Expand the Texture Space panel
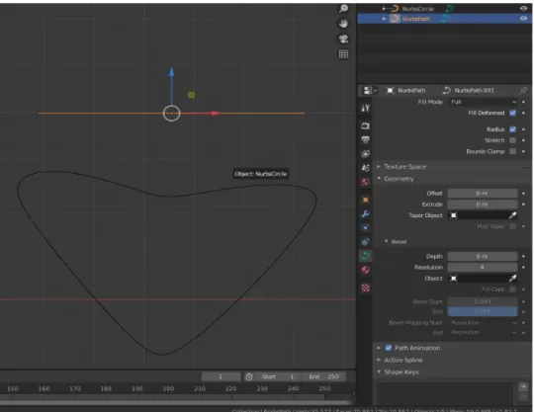The width and height of the screenshot is (534, 412). click(x=379, y=166)
